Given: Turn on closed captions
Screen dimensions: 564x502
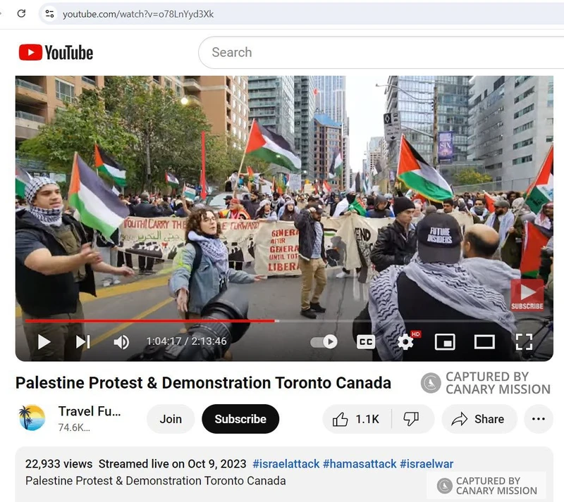Looking at the screenshot, I should tap(365, 341).
